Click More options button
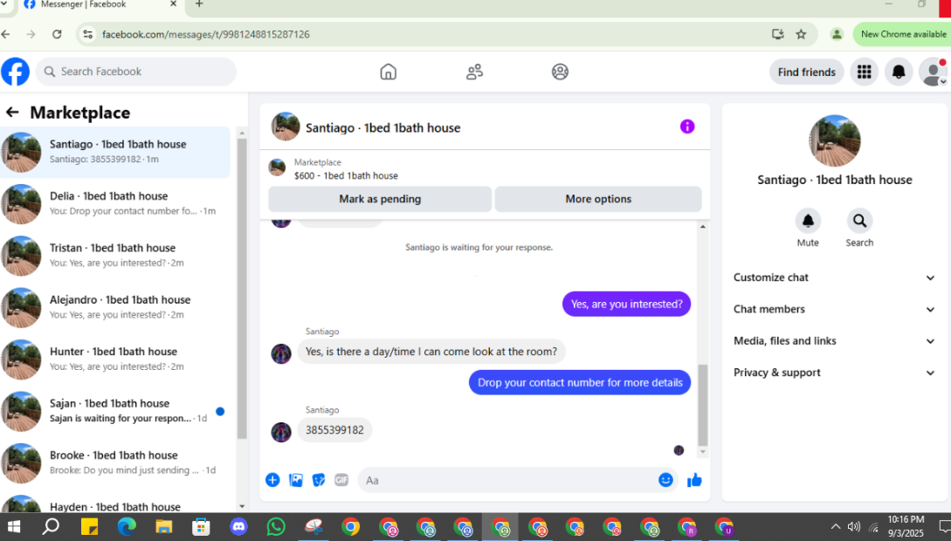This screenshot has width=951, height=541. click(598, 199)
